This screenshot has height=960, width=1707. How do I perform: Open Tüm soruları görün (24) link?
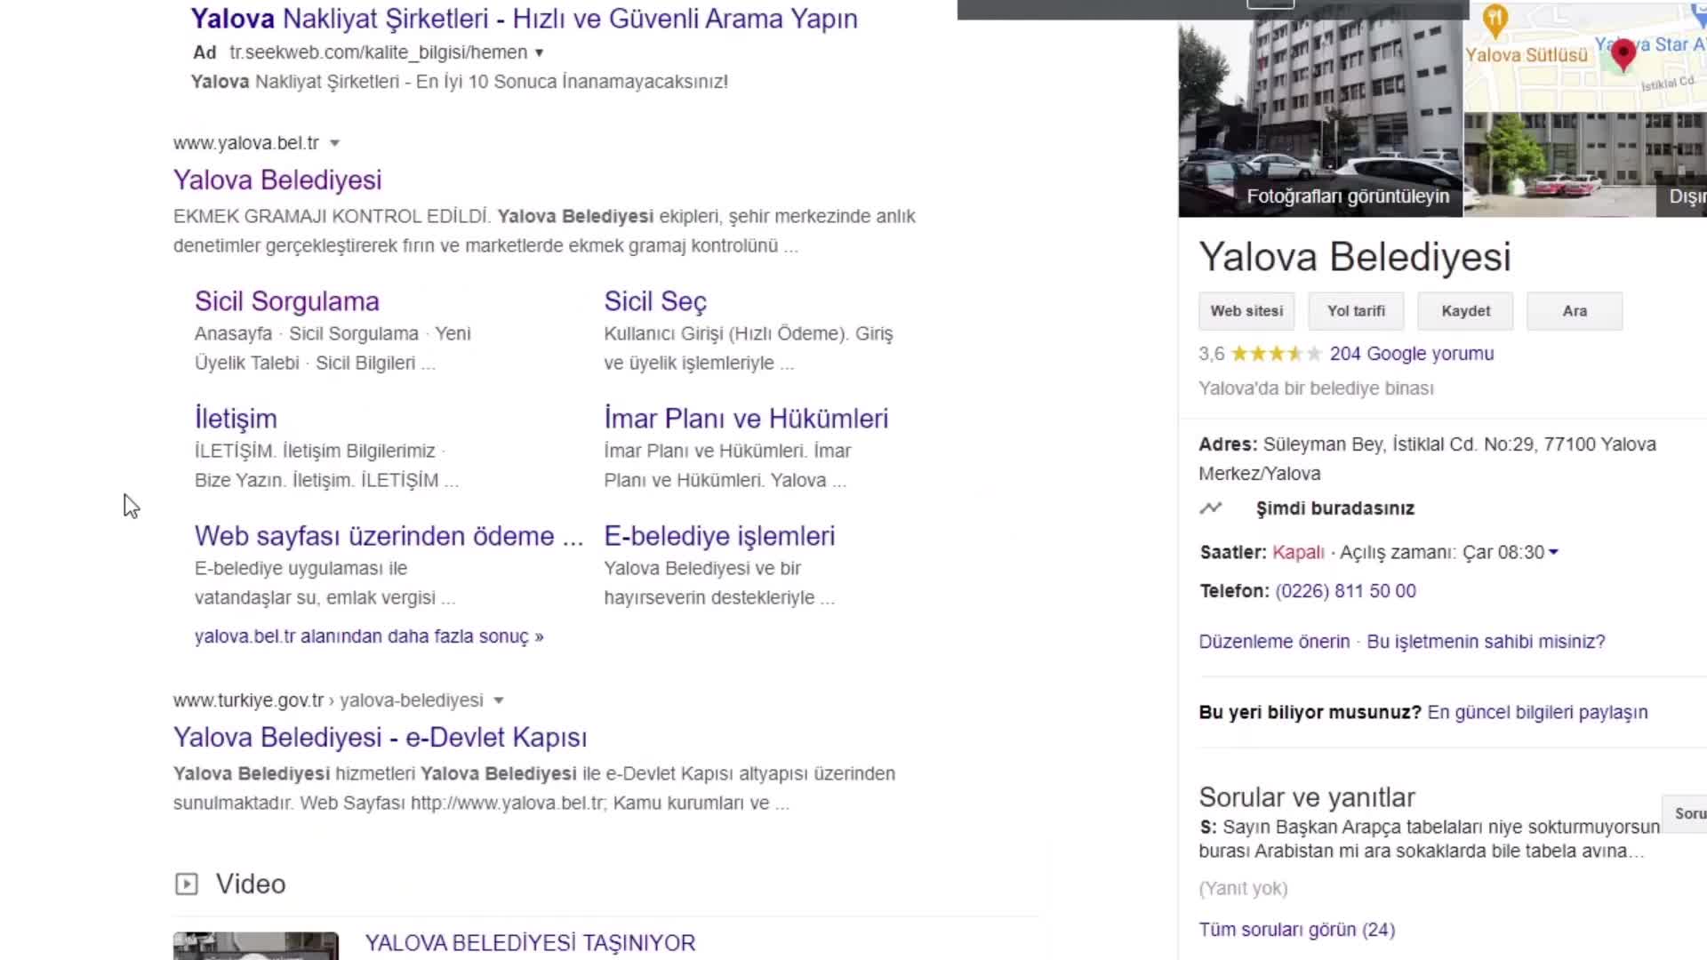pyautogui.click(x=1297, y=930)
